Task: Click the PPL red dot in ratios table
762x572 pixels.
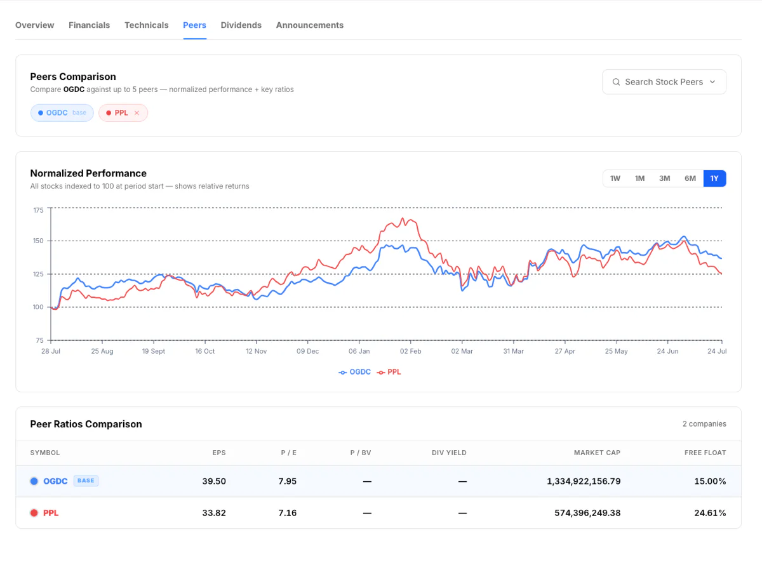Action: click(34, 513)
